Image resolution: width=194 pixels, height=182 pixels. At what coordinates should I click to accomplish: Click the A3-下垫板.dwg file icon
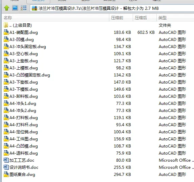tap(6, 82)
